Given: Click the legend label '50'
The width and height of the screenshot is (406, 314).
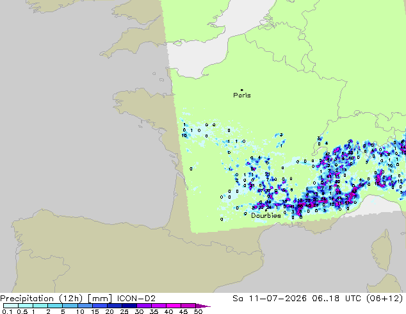Looking at the screenshot, I should coord(198,311).
